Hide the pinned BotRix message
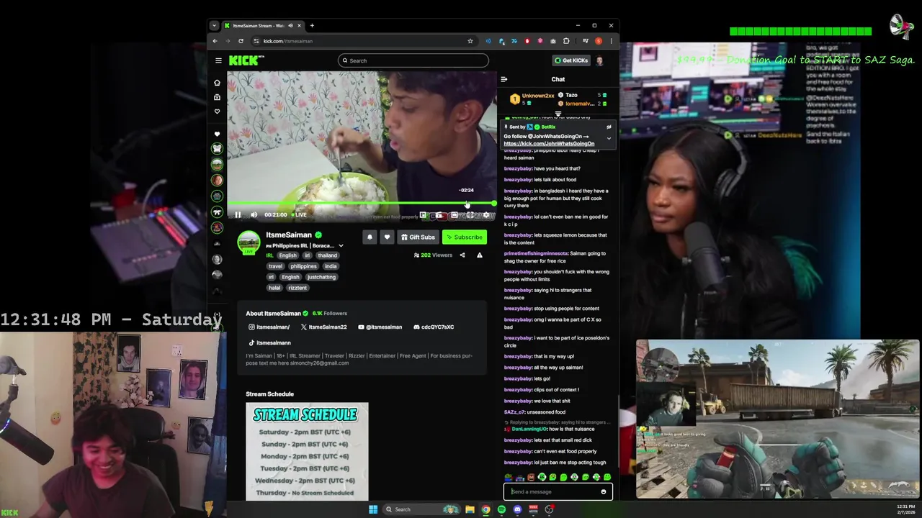 point(609,127)
